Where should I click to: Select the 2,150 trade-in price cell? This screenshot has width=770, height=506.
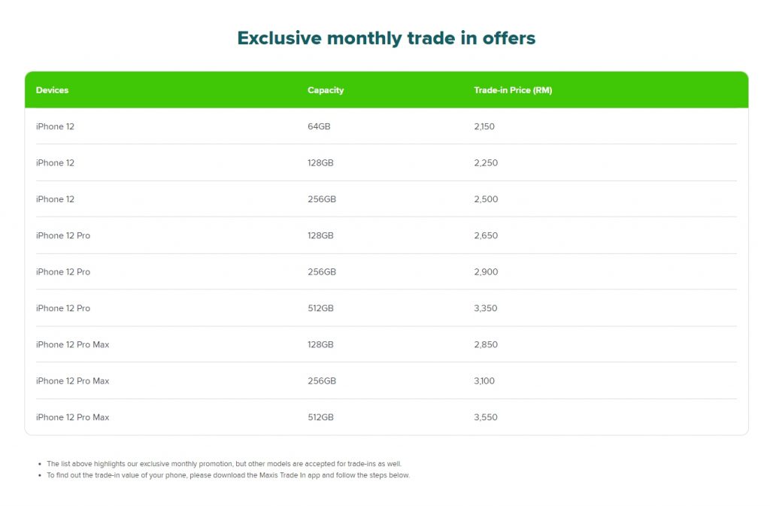pyautogui.click(x=484, y=126)
